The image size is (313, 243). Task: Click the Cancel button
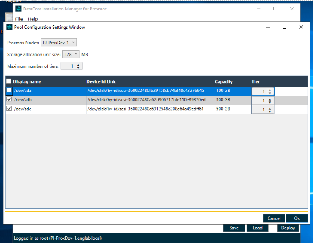274,218
